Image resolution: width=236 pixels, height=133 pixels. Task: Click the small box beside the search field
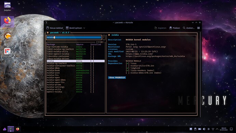click(104, 37)
